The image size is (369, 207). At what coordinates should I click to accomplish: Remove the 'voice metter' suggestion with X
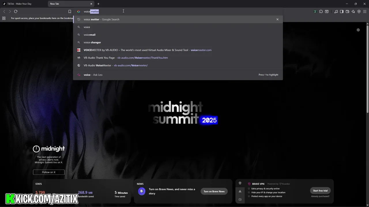(x=277, y=19)
